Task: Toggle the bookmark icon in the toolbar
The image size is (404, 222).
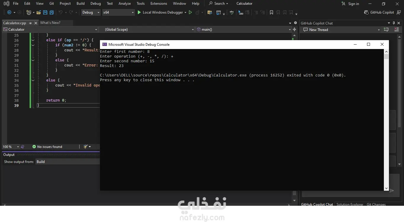Action: click(x=272, y=12)
